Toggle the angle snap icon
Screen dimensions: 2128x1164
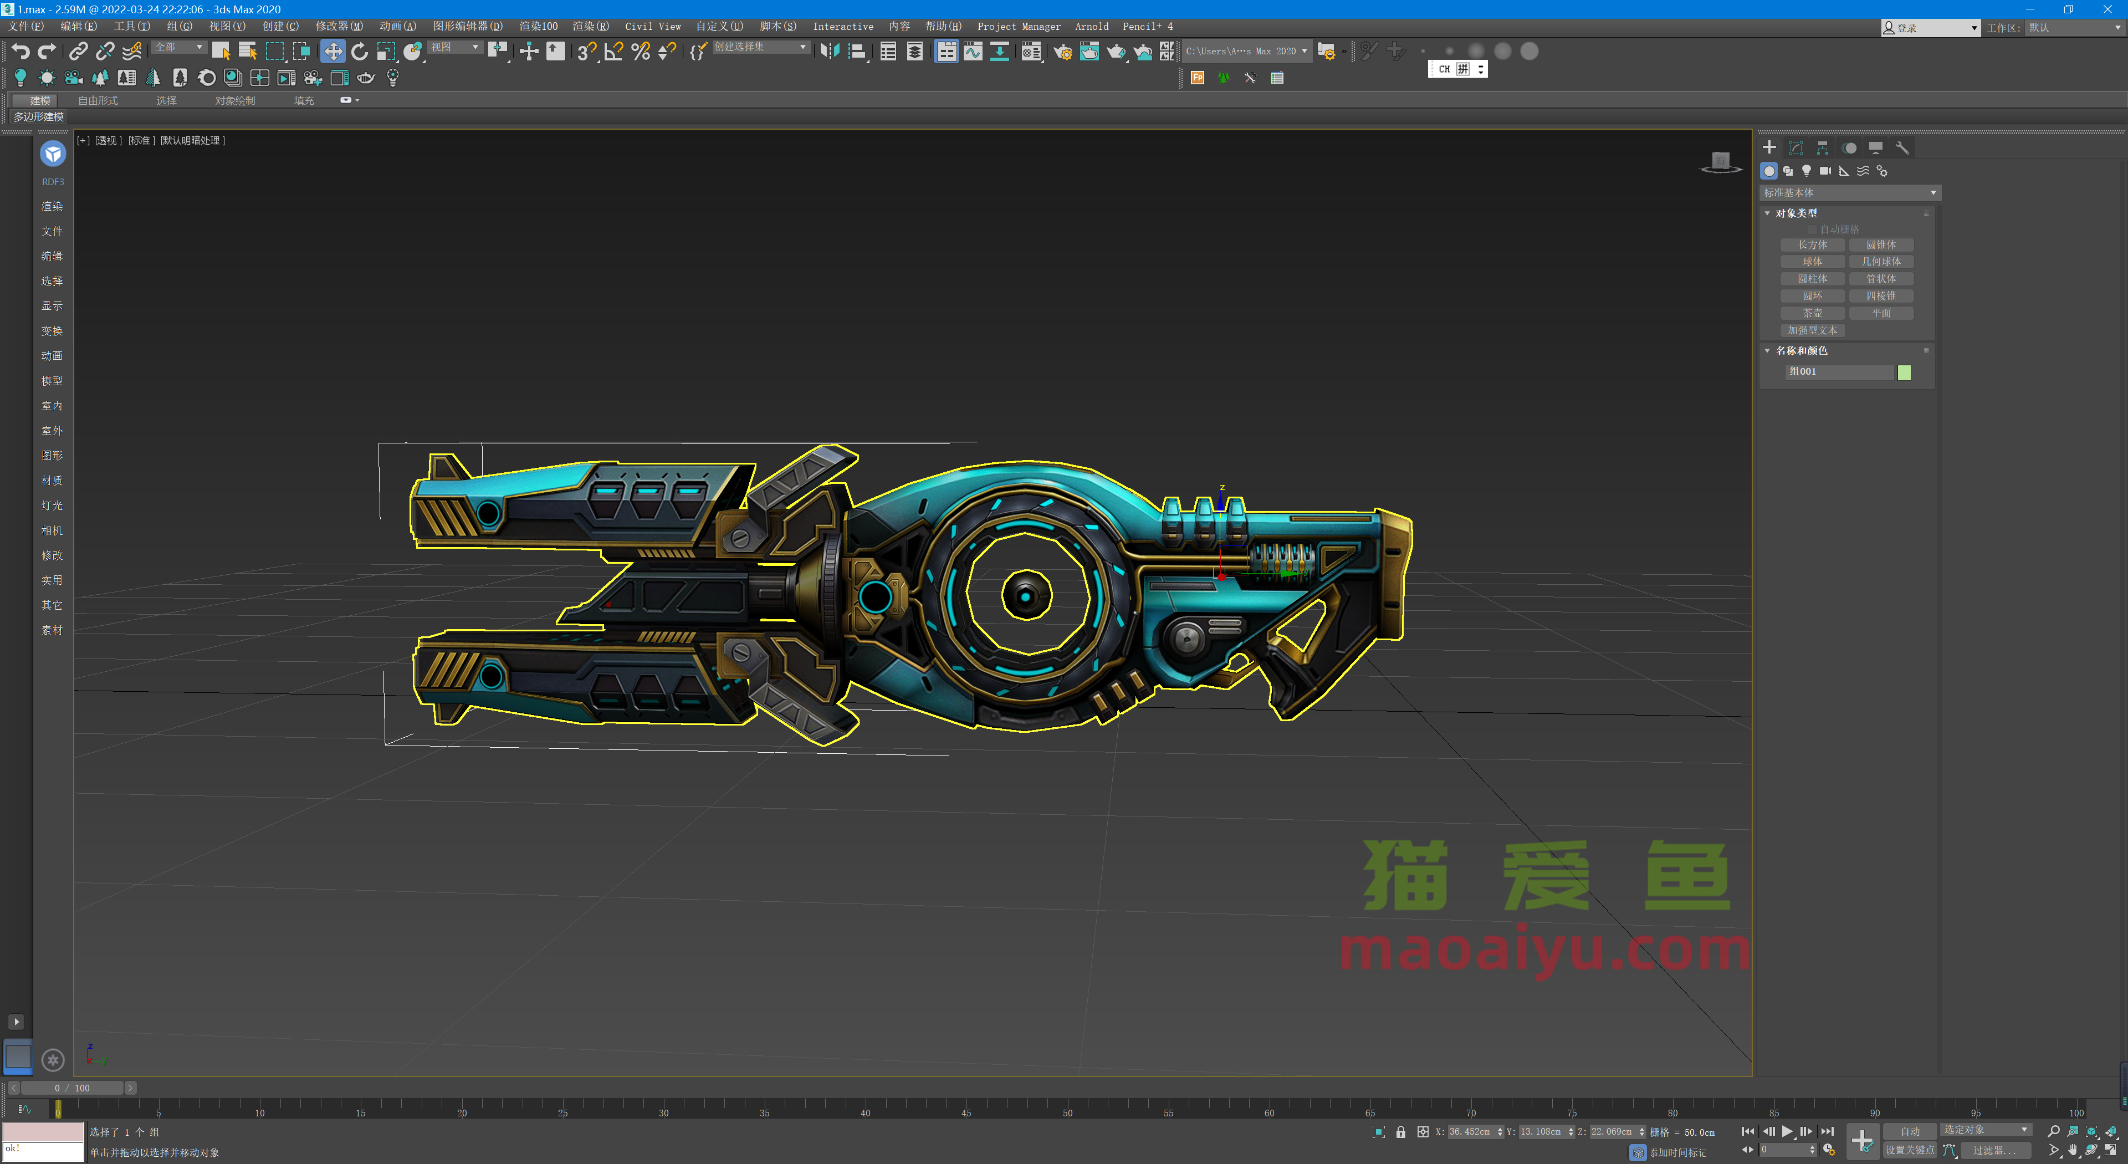tap(613, 51)
